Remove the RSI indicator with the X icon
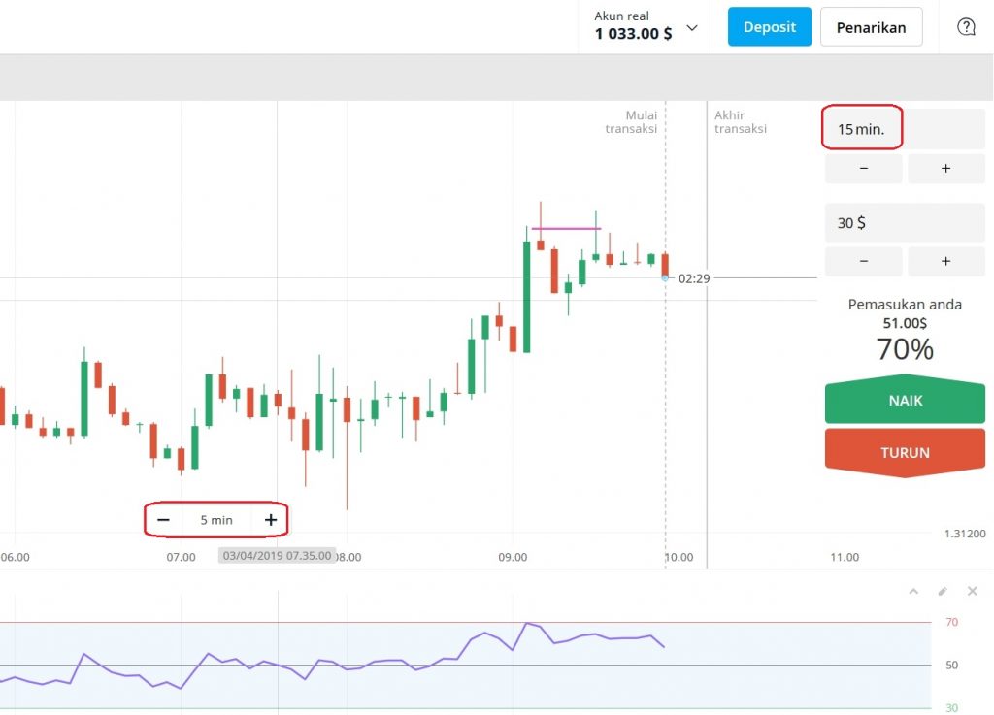The image size is (994, 715). (x=972, y=591)
